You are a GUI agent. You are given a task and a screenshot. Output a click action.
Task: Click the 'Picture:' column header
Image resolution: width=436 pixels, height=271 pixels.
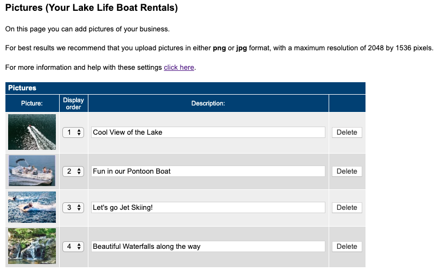[32, 103]
